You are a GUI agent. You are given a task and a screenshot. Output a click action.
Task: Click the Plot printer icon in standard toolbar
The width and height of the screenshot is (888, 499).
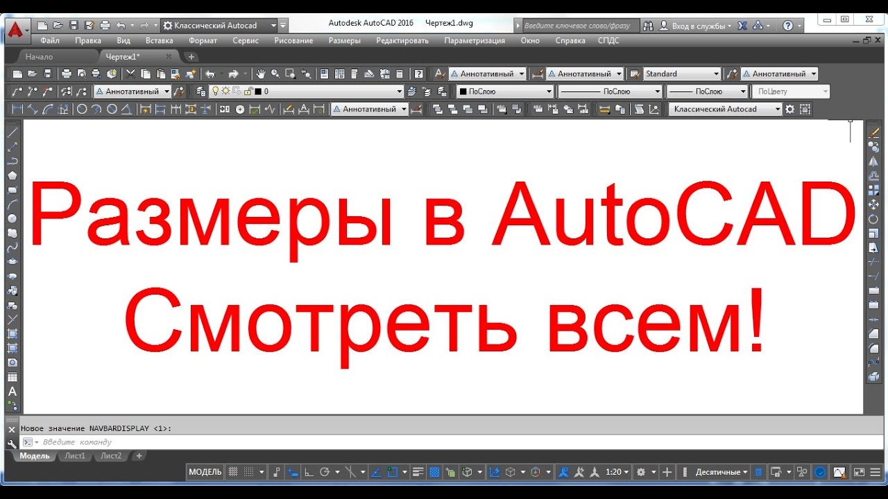(66, 73)
